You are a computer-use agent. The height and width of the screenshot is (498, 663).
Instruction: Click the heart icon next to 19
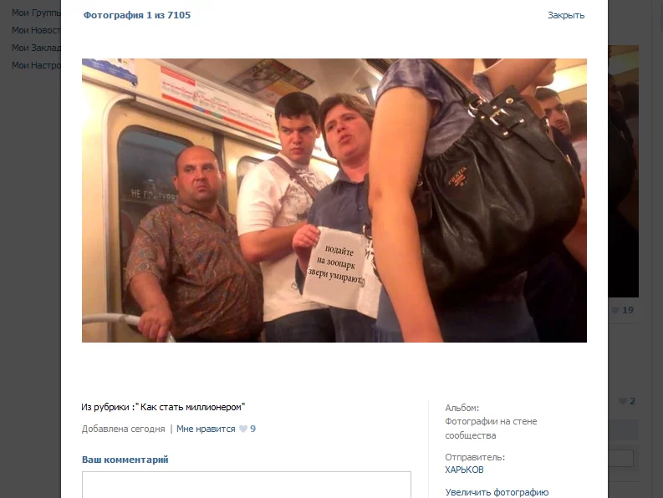(615, 310)
